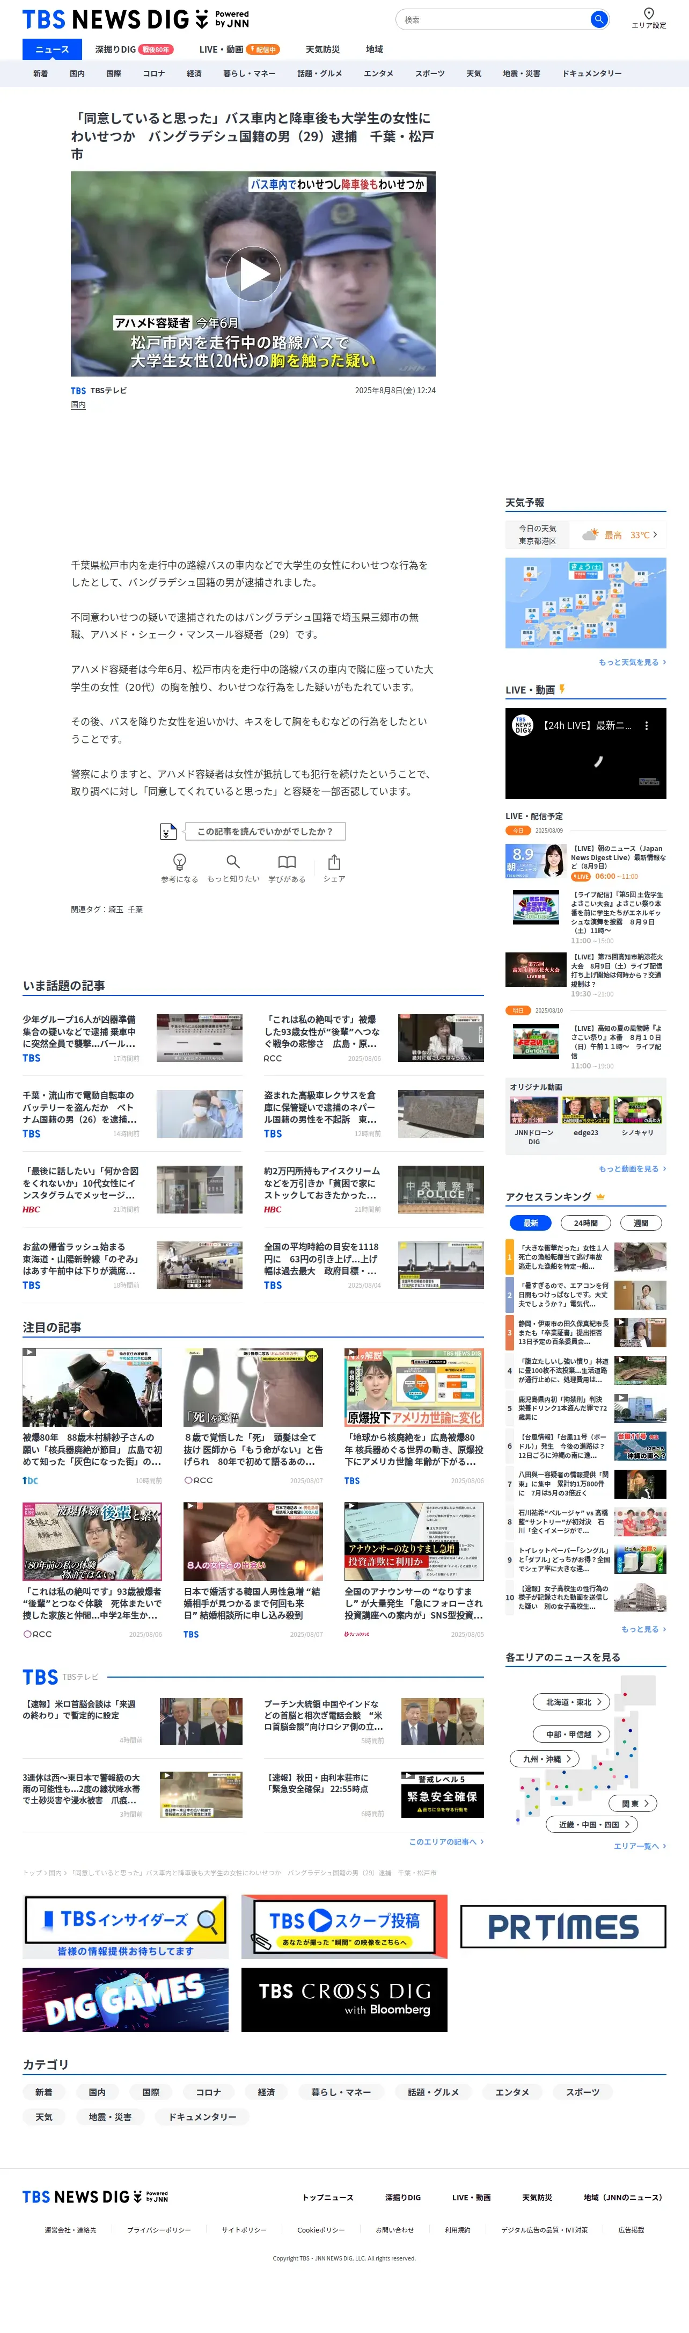Click the blue search magnifier button
The width and height of the screenshot is (689, 2333).
coord(598,19)
